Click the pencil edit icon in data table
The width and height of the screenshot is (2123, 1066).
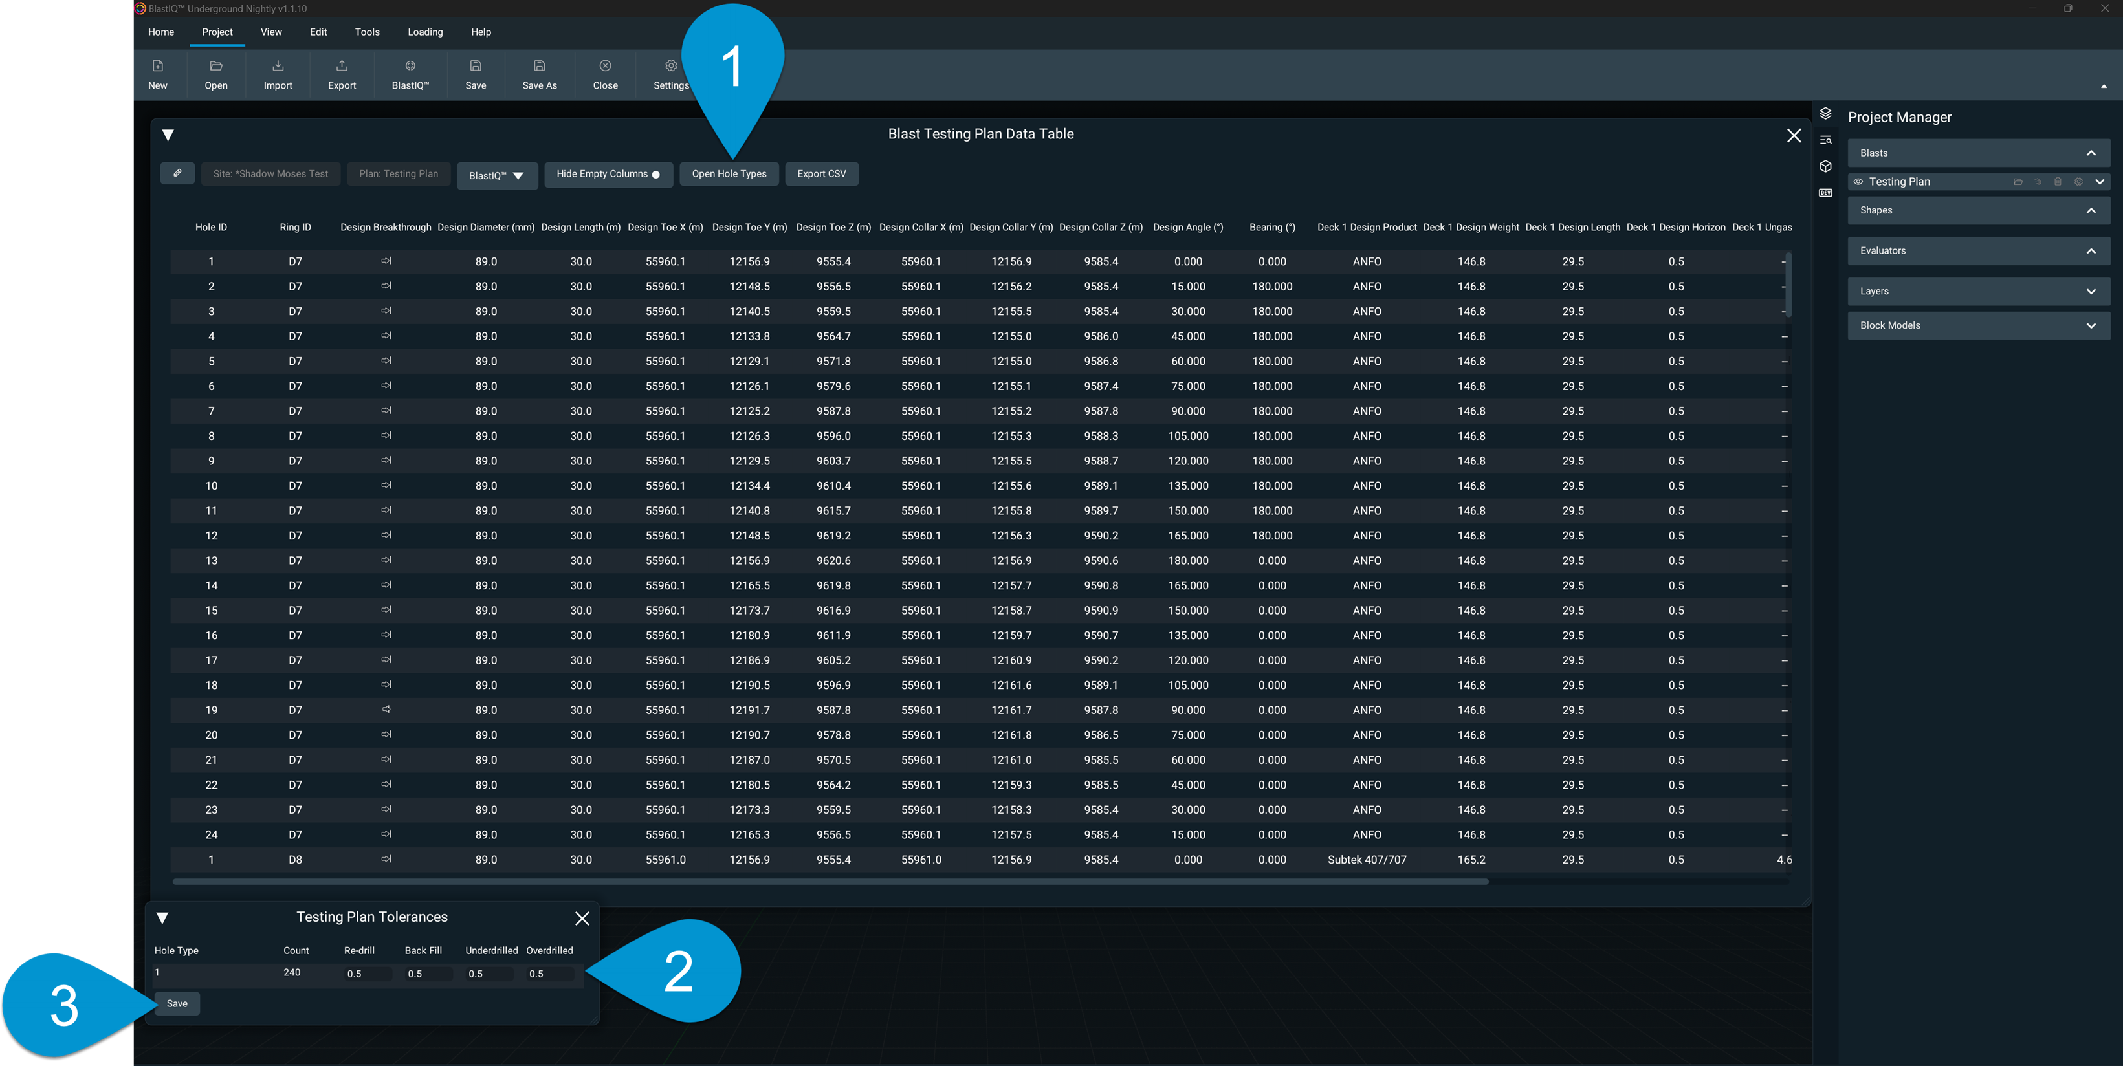177,173
